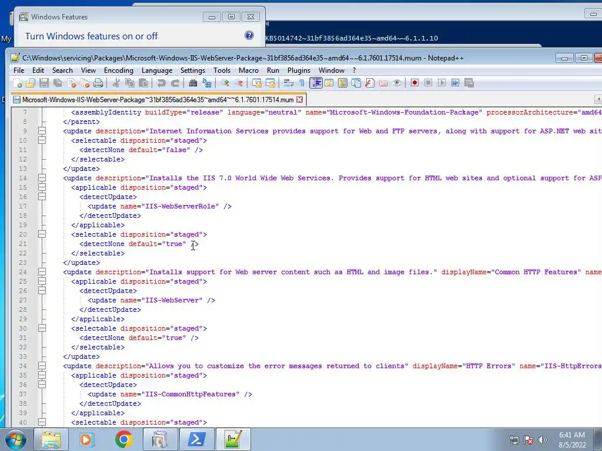This screenshot has height=451, width=602.
Task: Click the Replace toolbar icon
Action: pos(207,83)
